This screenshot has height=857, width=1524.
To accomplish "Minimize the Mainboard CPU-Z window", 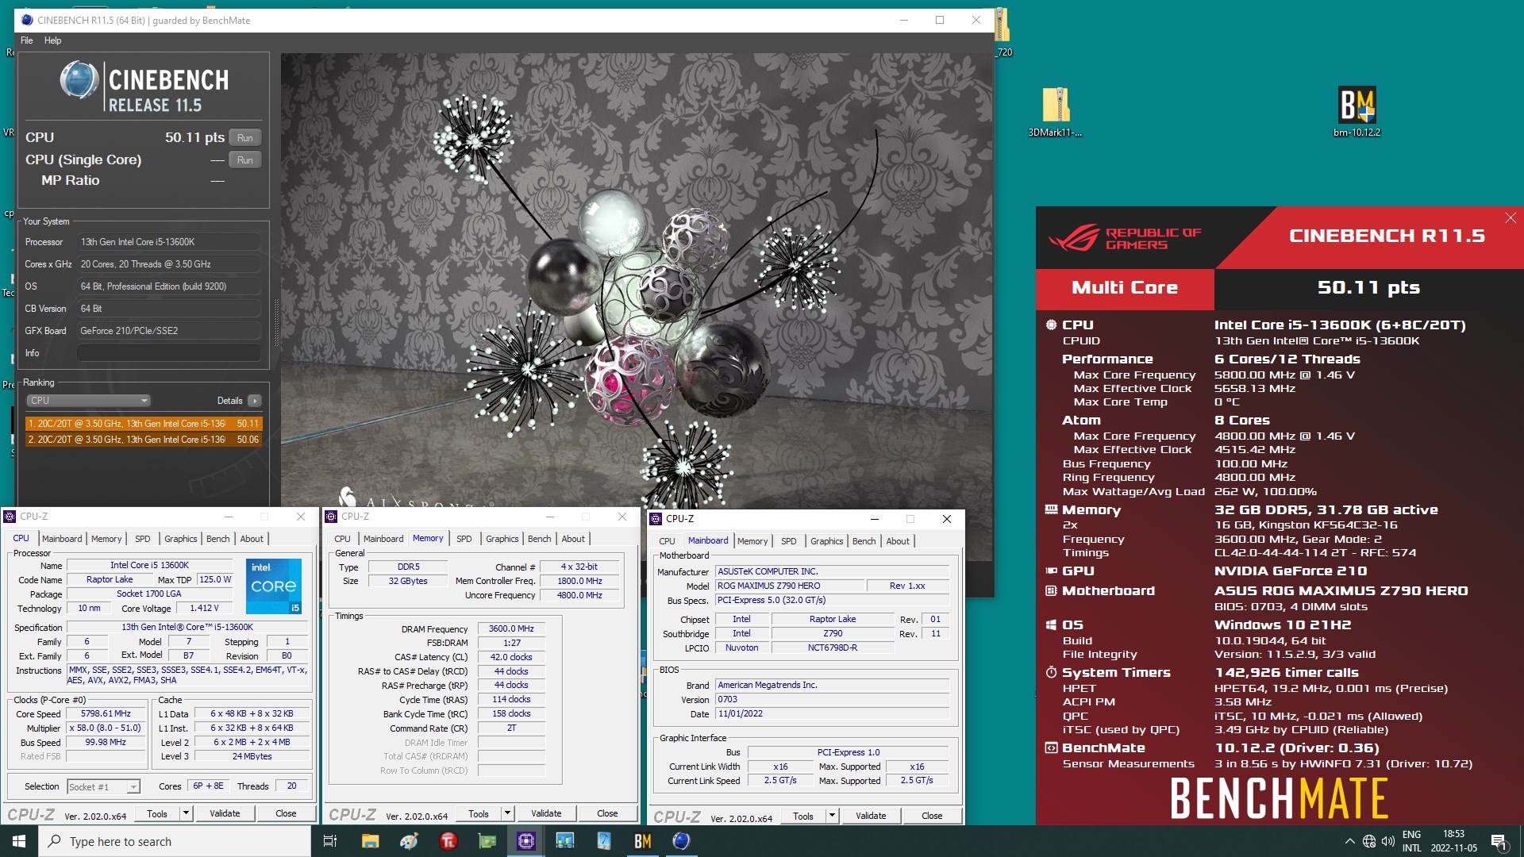I will pyautogui.click(x=874, y=519).
